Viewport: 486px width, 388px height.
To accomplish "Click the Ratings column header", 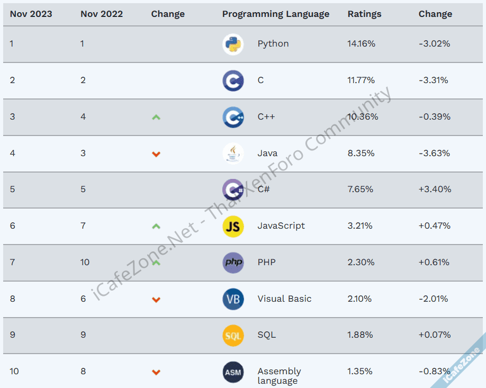I will 364,14.
